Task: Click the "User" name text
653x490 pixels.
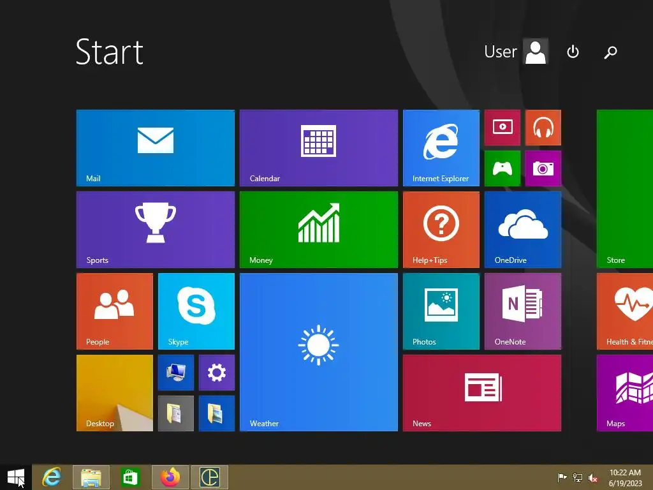Action: click(x=500, y=52)
